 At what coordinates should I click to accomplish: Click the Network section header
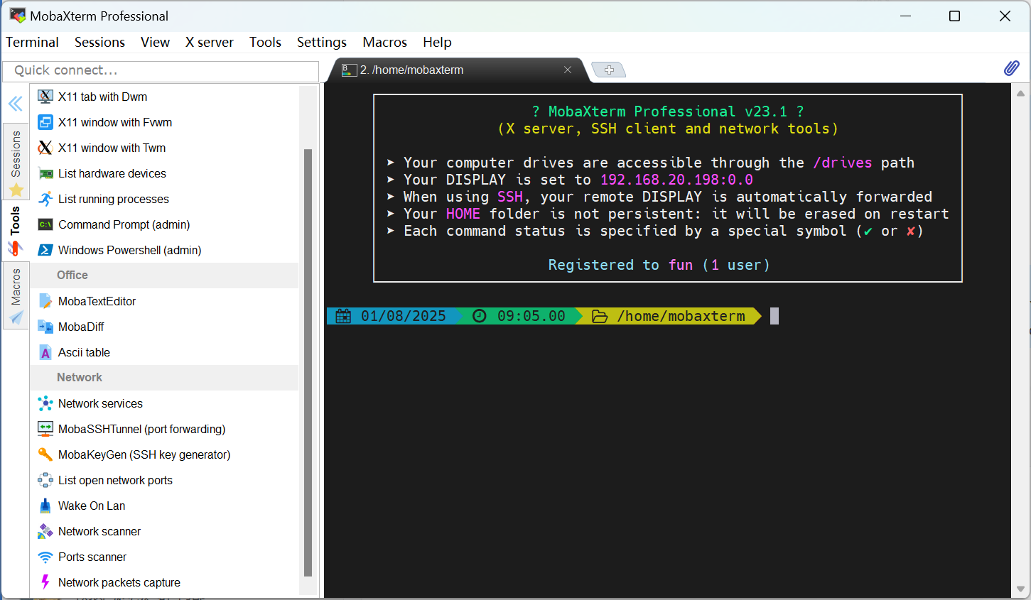164,378
